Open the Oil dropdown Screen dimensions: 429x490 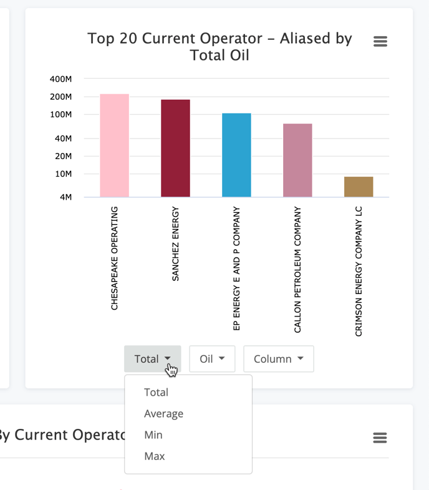212,359
